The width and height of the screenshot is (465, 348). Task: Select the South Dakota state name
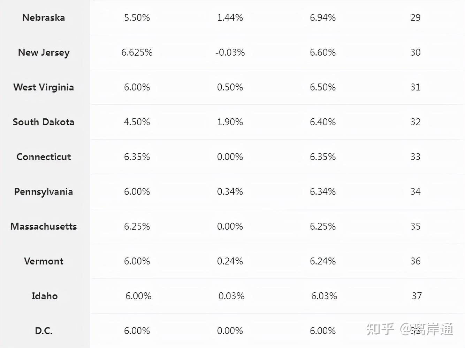coord(44,122)
